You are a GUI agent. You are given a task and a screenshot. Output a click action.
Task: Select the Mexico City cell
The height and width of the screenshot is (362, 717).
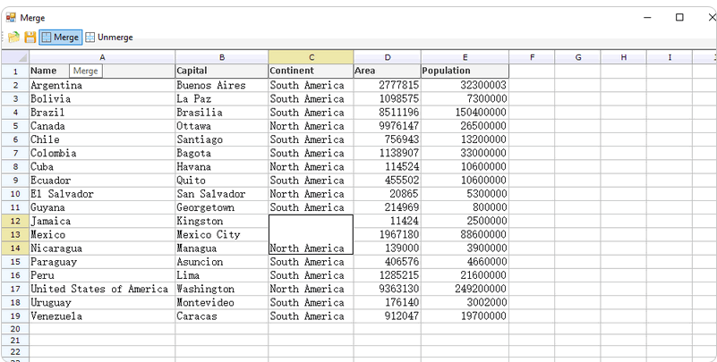222,235
